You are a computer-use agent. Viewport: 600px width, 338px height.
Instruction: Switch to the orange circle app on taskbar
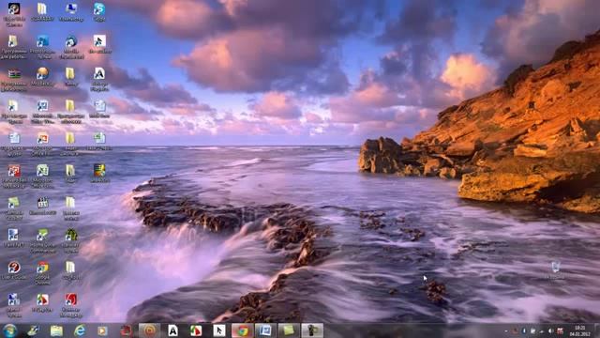click(150, 330)
